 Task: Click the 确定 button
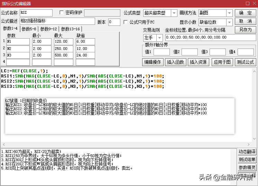click(246, 13)
